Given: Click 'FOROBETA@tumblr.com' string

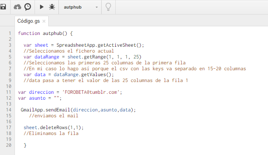Looking at the screenshot, I should [x=91, y=92].
